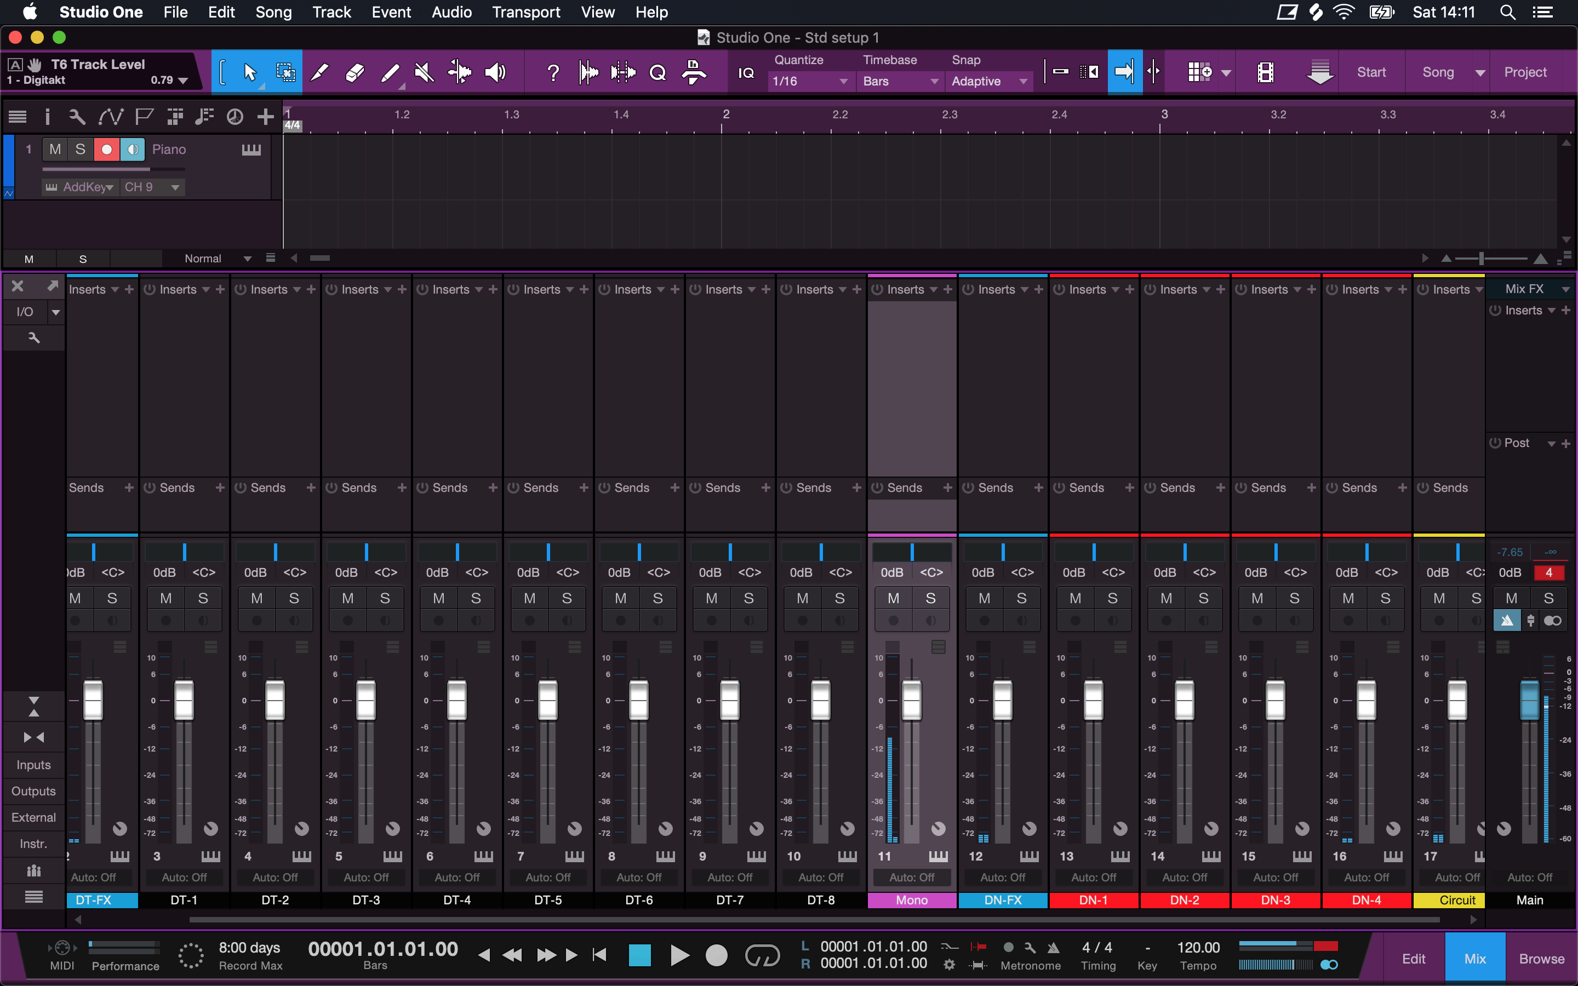Switch to the Browse tab
Viewport: 1578px width, 986px height.
coord(1541,958)
